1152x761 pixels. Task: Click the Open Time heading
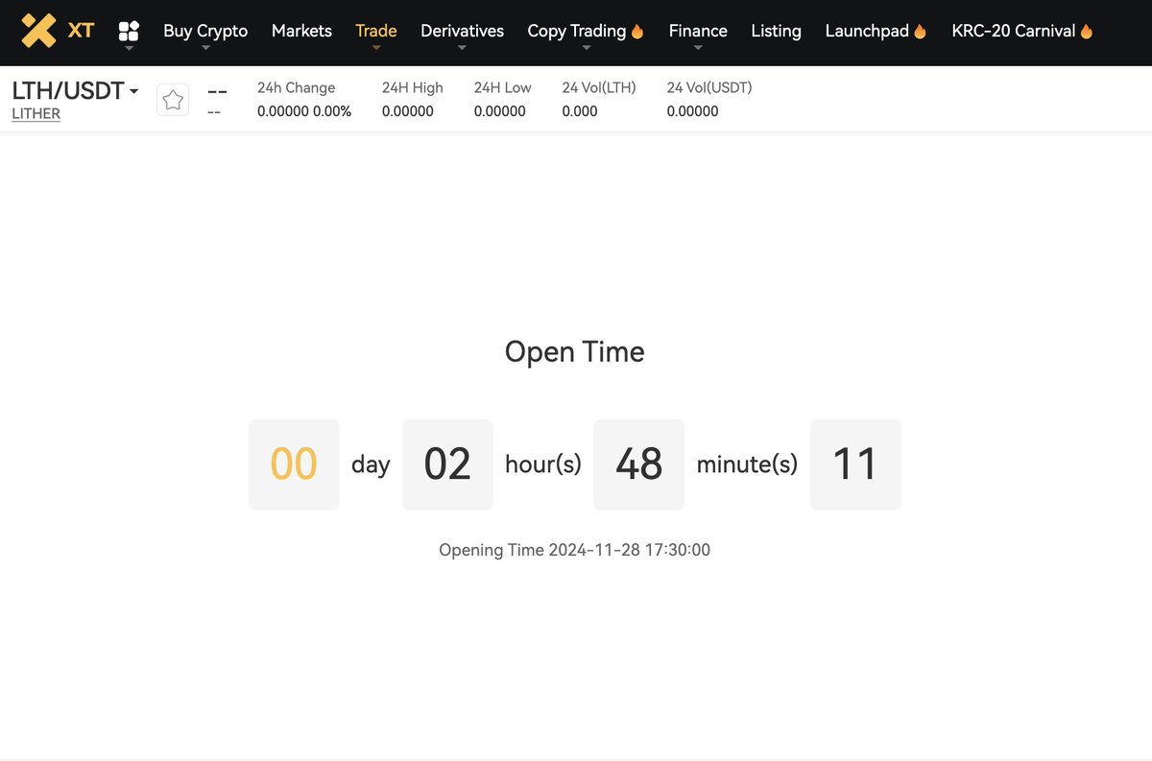(x=575, y=352)
